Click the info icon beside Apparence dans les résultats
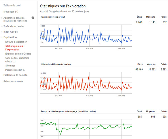 tap(33, 18)
